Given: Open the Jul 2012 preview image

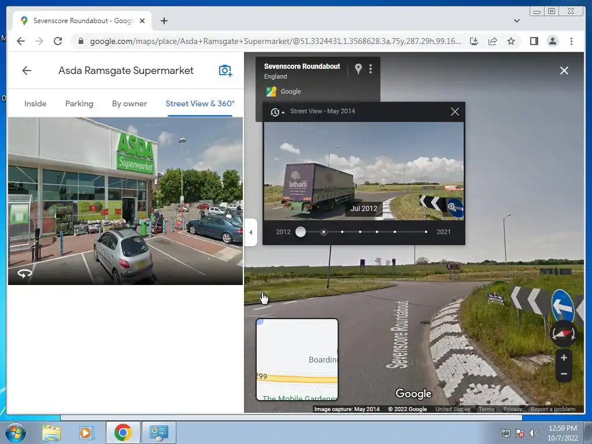Looking at the screenshot, I should pos(364,171).
